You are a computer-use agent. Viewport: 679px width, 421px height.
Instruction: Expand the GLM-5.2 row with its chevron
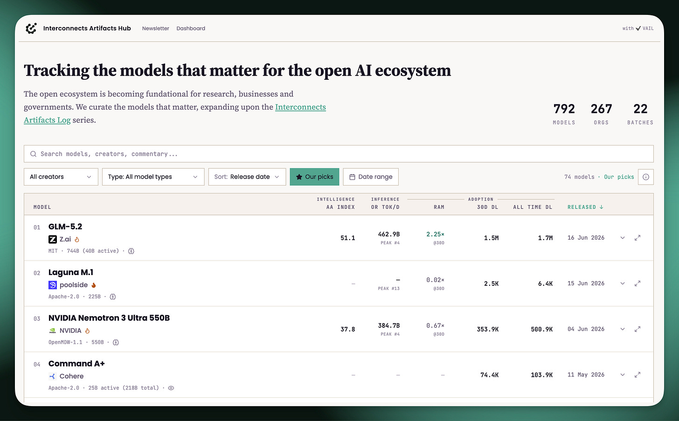click(623, 238)
